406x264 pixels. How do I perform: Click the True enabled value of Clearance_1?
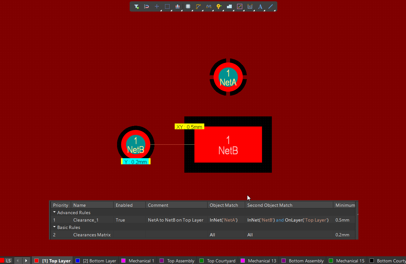point(120,220)
